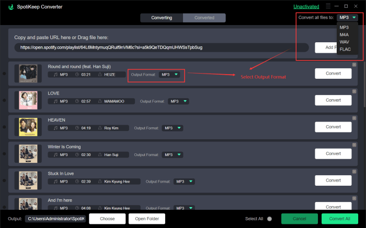Switch to the Converting tab

click(x=162, y=18)
